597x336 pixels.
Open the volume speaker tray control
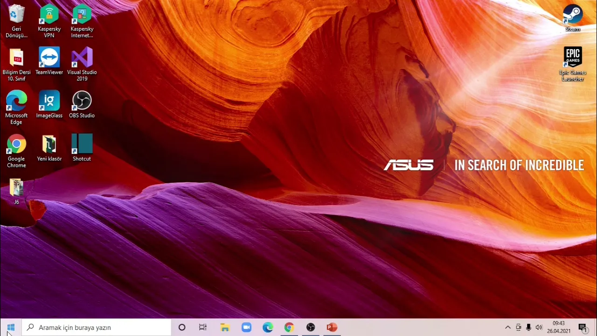539,328
